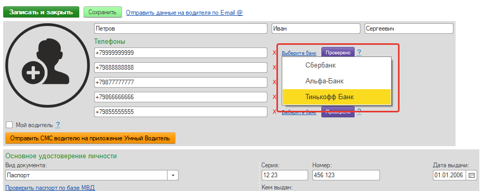The height and width of the screenshot is (191, 482).
Task: Click phone field +79866666666
Action: (x=181, y=97)
